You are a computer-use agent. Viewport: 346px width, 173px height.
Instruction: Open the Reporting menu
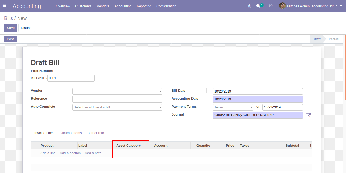point(144,6)
